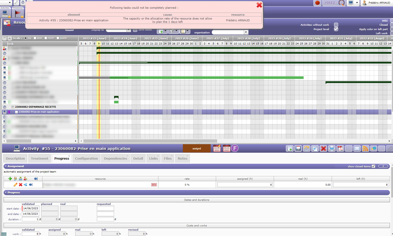Image resolution: width=393 pixels, height=236 pixels.
Task: Print the activity details
Action: pyautogui.click(x=332, y=149)
